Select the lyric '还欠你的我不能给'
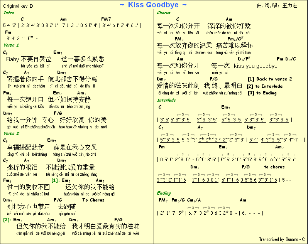The height and width of the screenshot is (244, 308). [90, 187]
